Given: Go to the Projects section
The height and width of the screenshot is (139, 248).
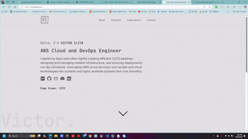Looking at the screenshot, I should tap(116, 20).
